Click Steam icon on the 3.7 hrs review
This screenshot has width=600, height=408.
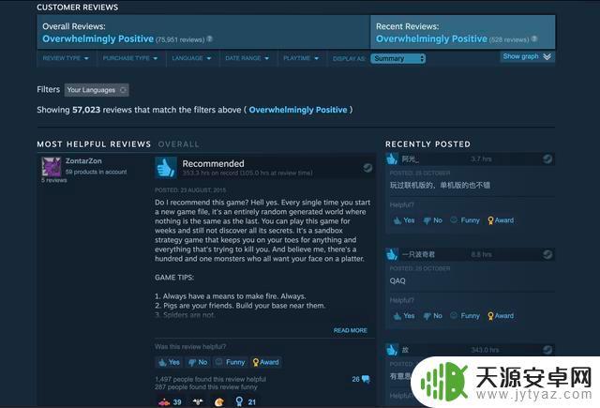click(x=547, y=159)
